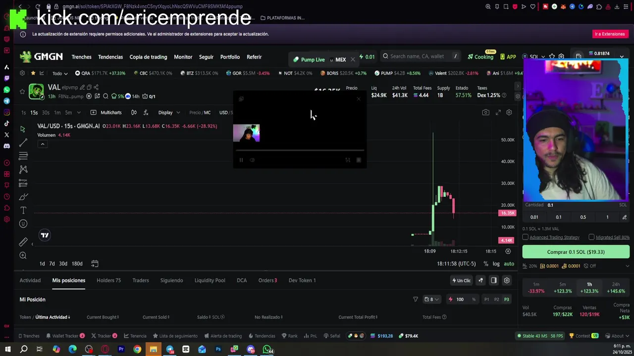Open fullscreen chart mode
Viewport: 634px width, 356px height.
click(498, 113)
